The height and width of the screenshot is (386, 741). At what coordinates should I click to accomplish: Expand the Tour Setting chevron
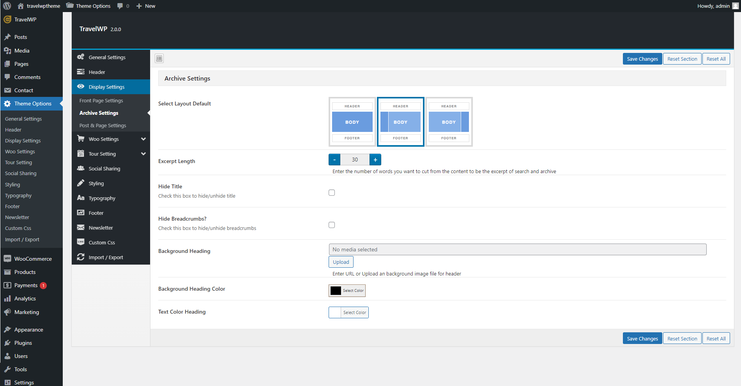[x=143, y=154]
